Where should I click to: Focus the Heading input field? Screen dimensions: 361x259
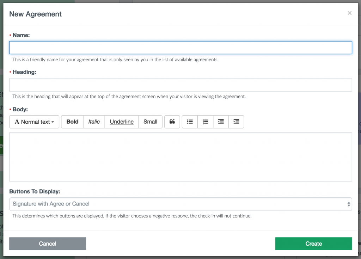coord(180,85)
